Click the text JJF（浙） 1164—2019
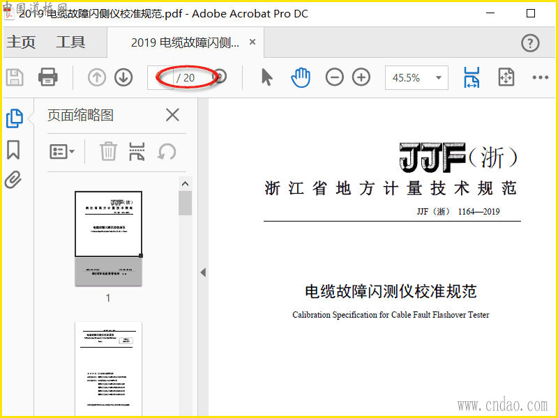 458,212
